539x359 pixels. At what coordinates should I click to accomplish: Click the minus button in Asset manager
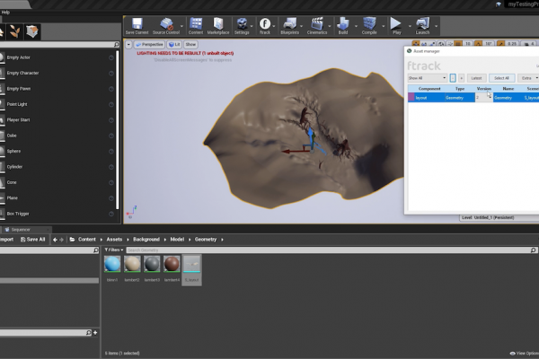(453, 78)
